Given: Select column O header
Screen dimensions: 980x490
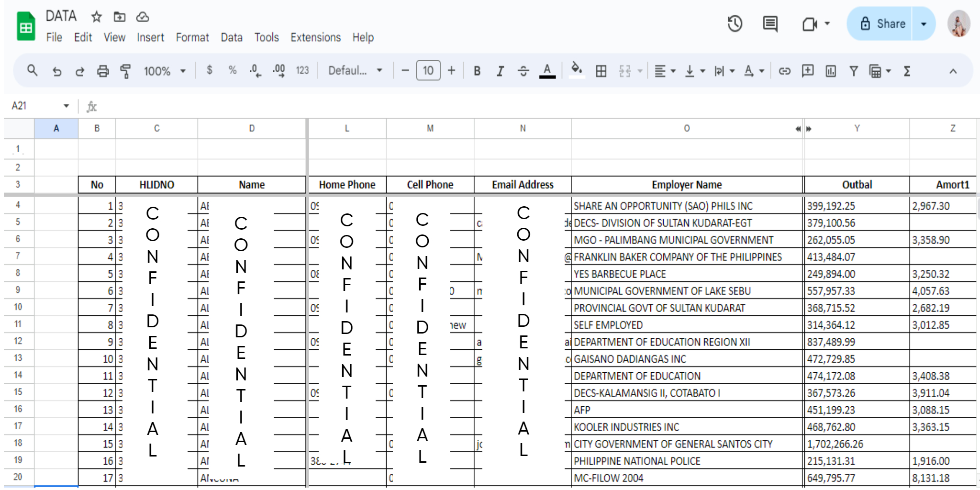Looking at the screenshot, I should click(687, 128).
